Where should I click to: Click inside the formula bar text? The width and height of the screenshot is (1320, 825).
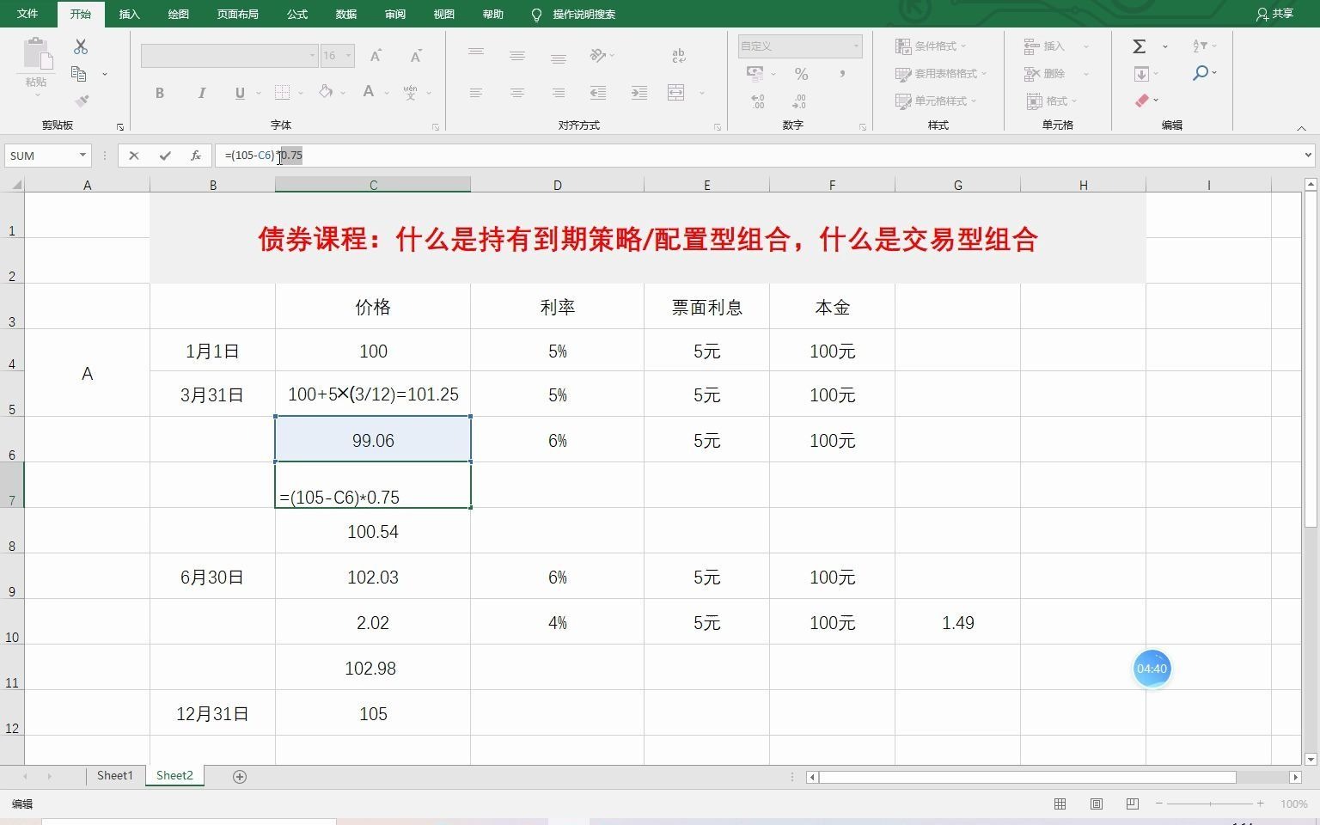[x=263, y=156]
